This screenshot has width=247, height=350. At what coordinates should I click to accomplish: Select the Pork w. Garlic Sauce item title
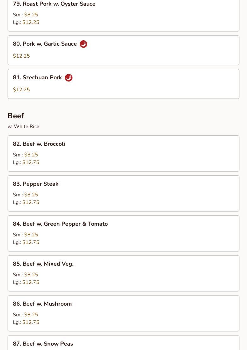pos(45,44)
